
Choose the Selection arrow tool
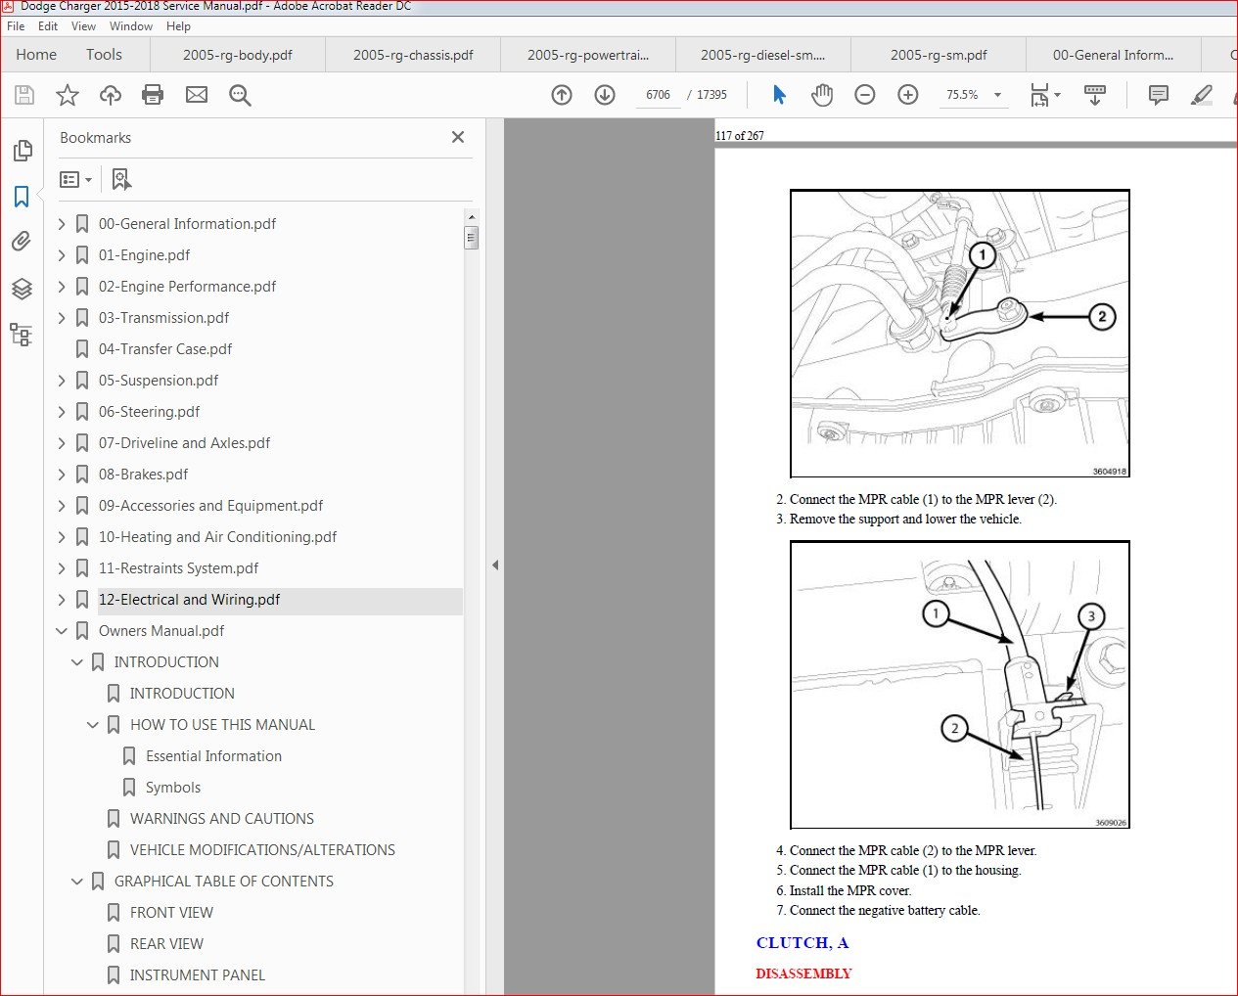pyautogui.click(x=779, y=95)
